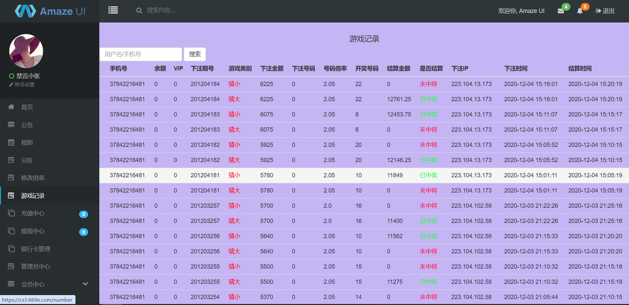Open the 提现中心 menu item
629x305 pixels.
pos(50,231)
